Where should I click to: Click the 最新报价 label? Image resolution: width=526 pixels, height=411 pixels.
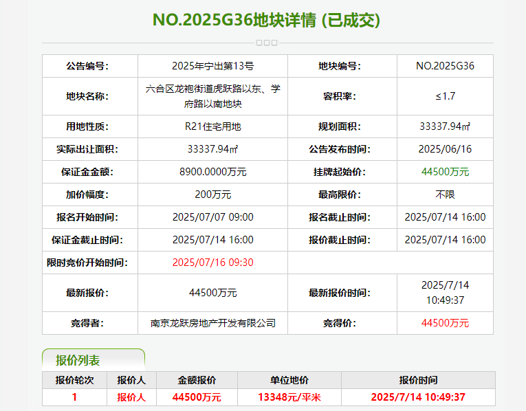point(87,293)
